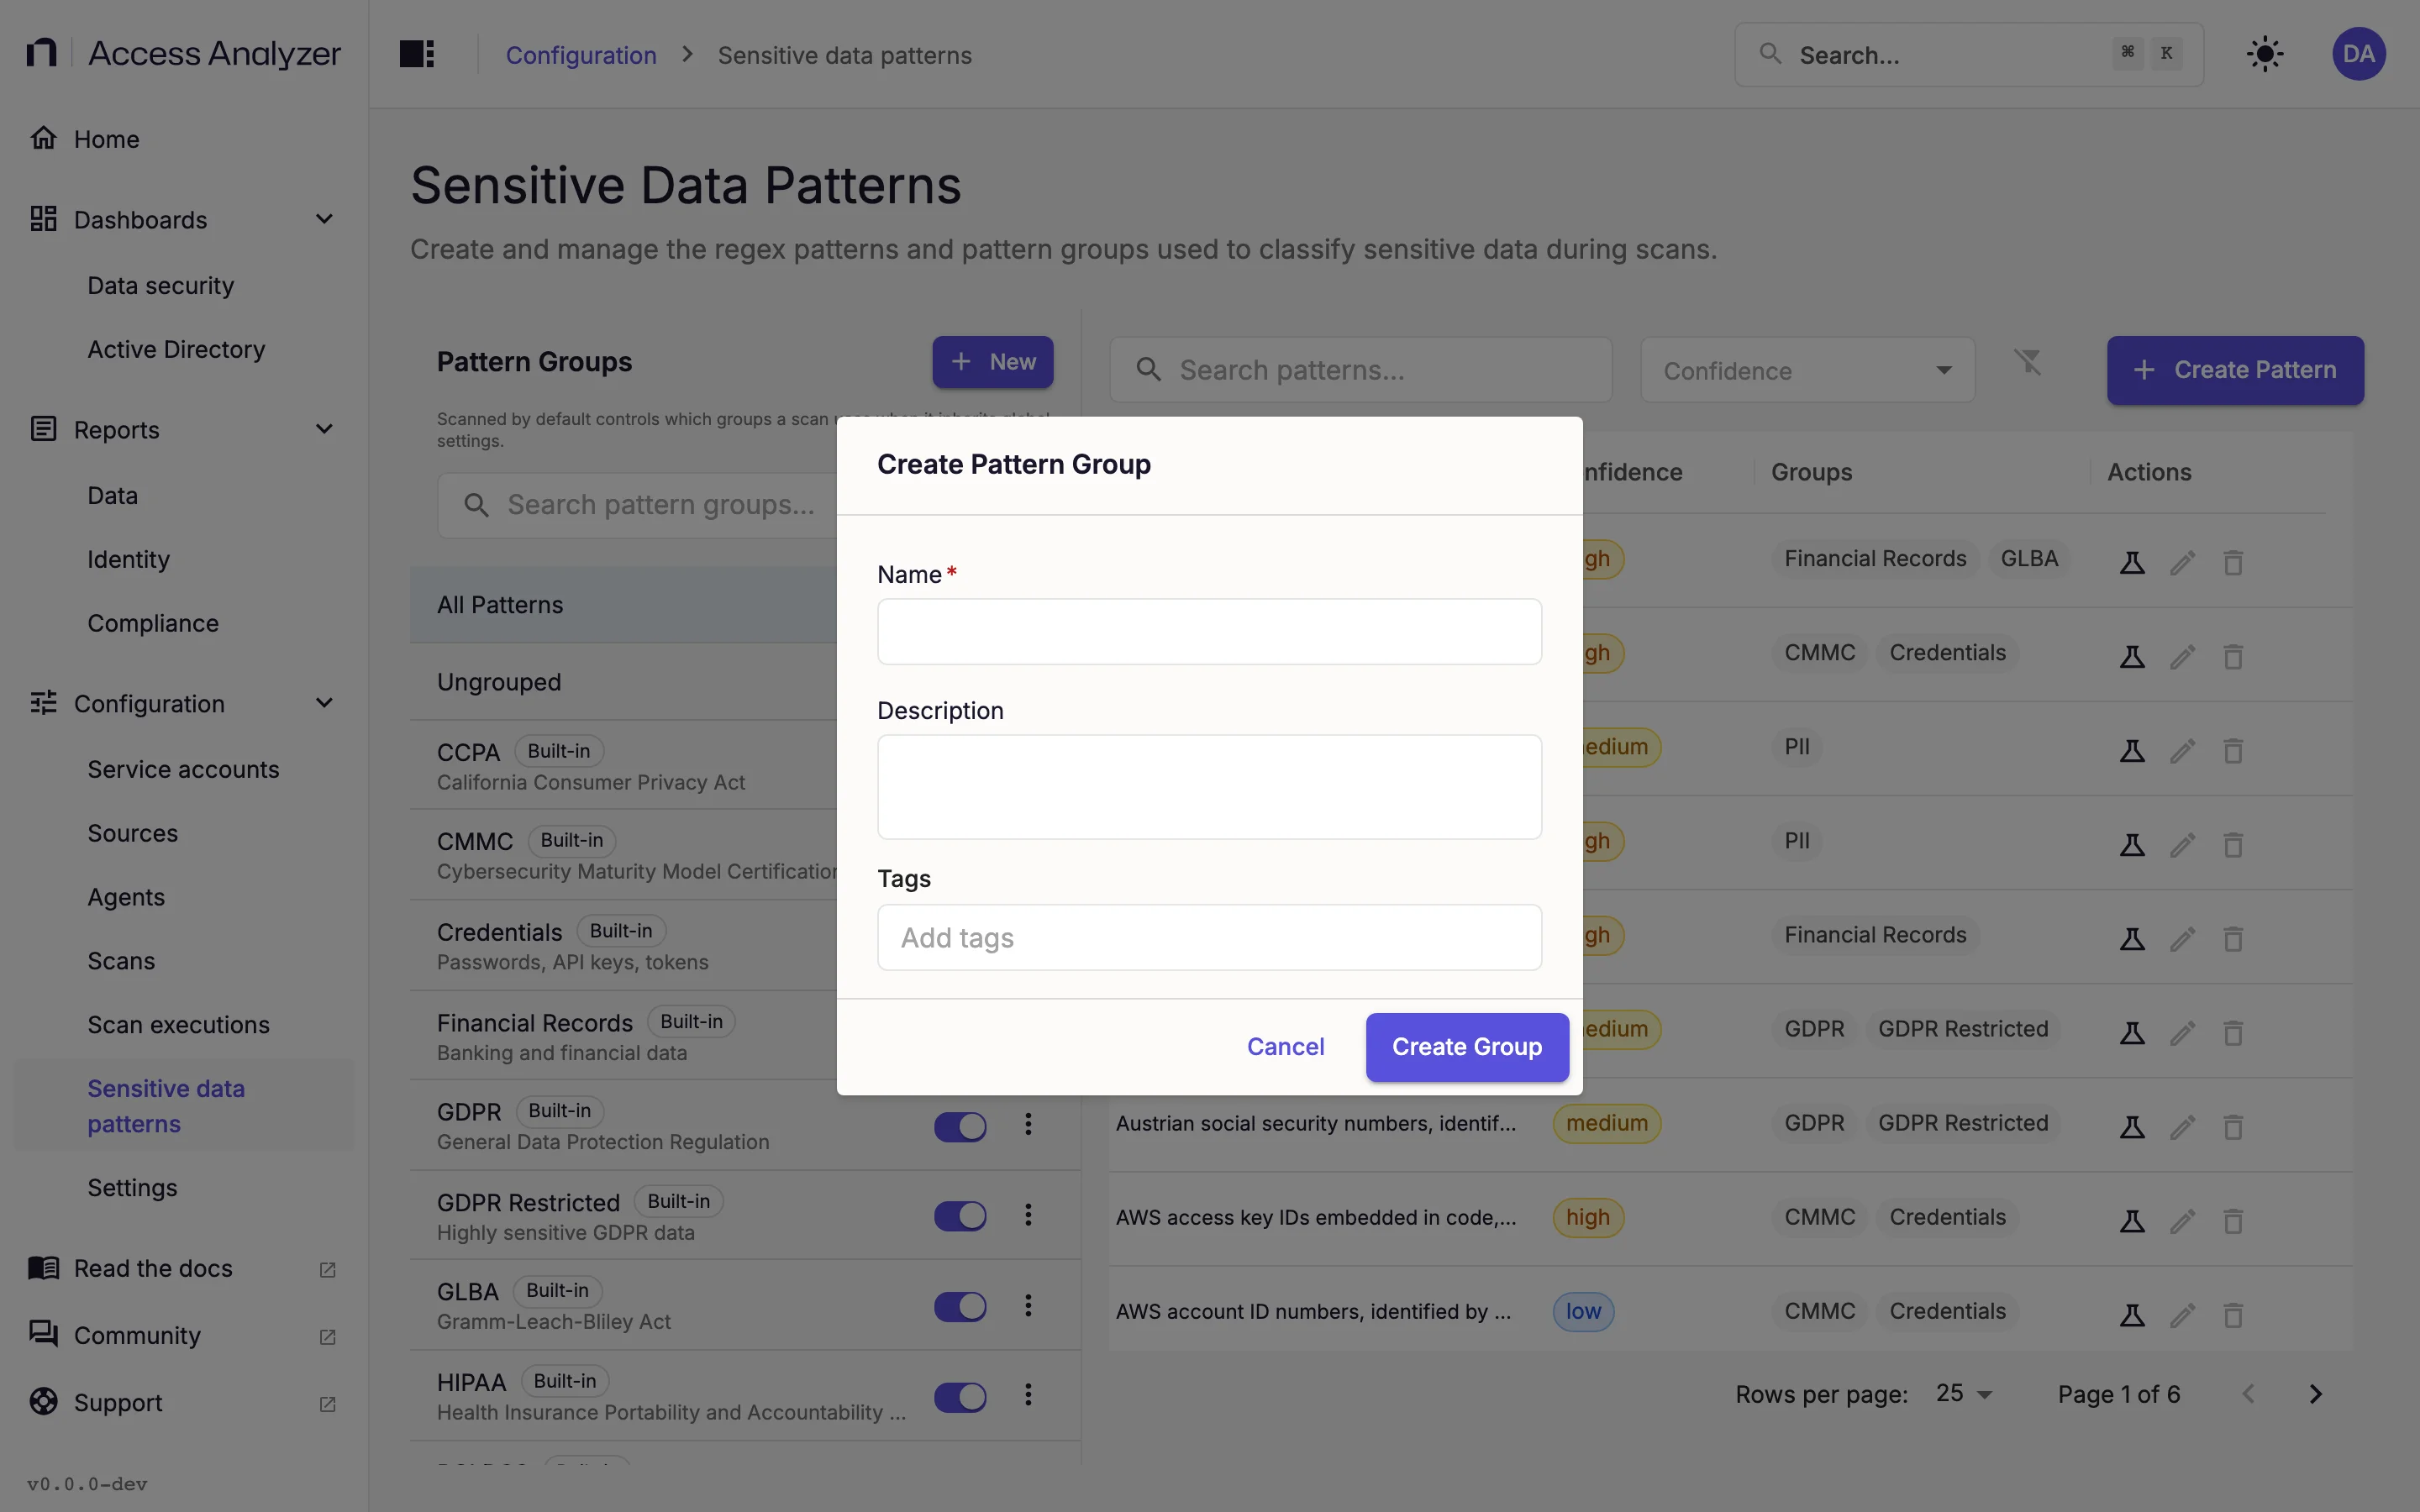
Task: Click the Create Pattern button
Action: [x=2234, y=370]
